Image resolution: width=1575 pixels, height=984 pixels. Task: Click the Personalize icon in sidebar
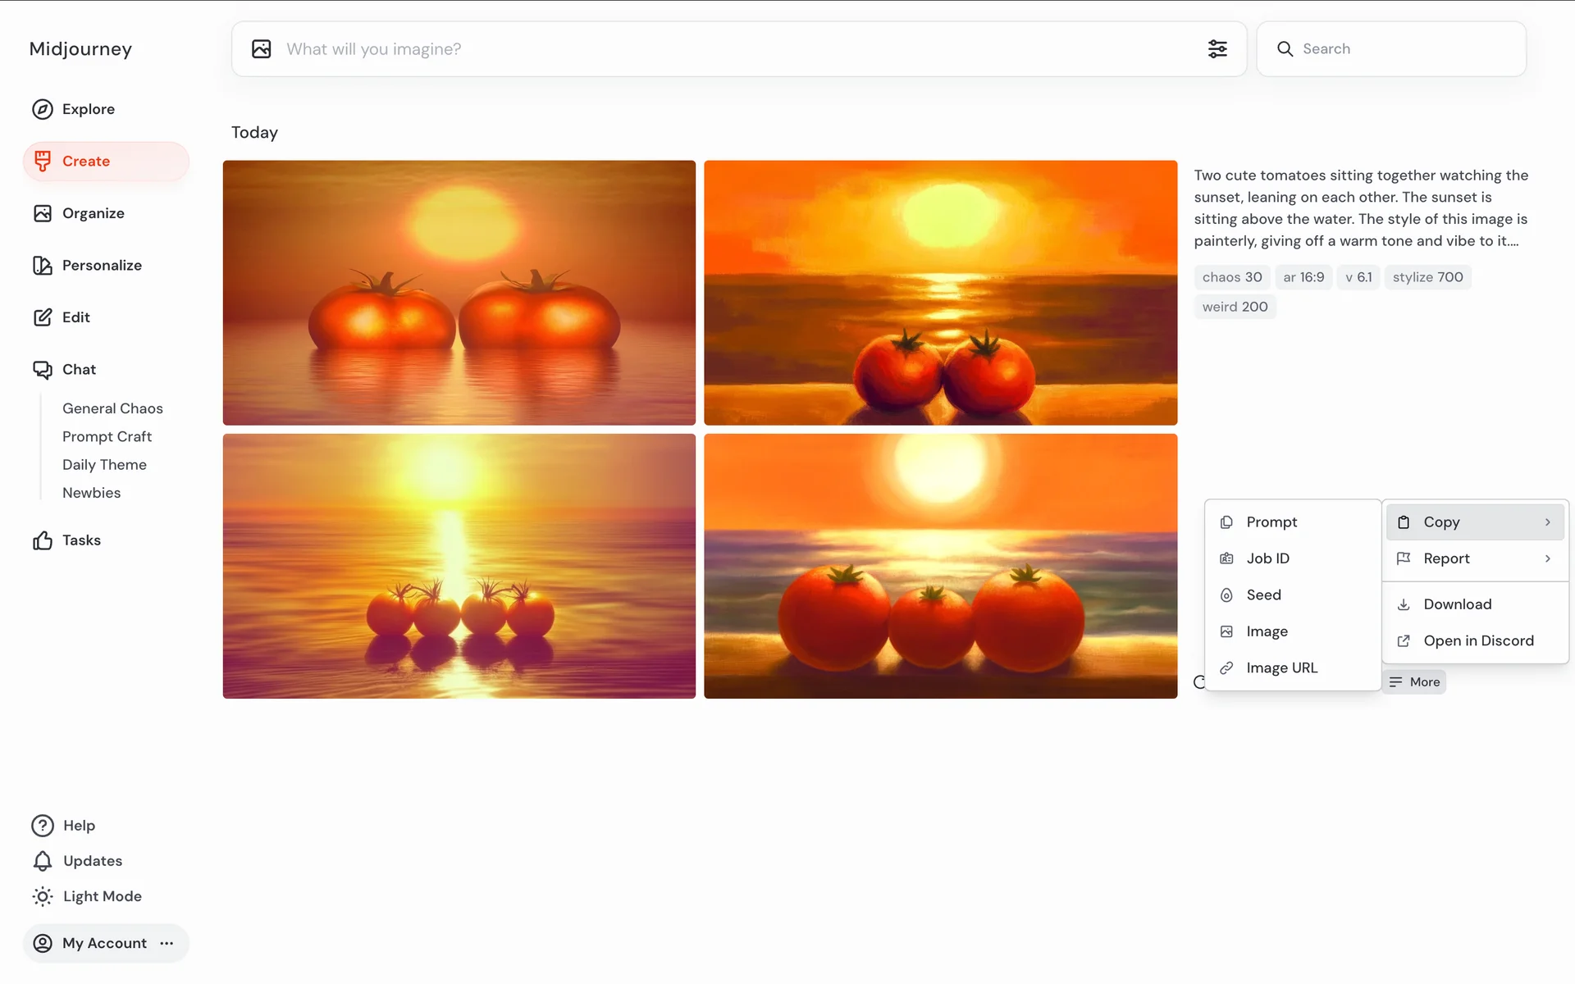coord(43,265)
